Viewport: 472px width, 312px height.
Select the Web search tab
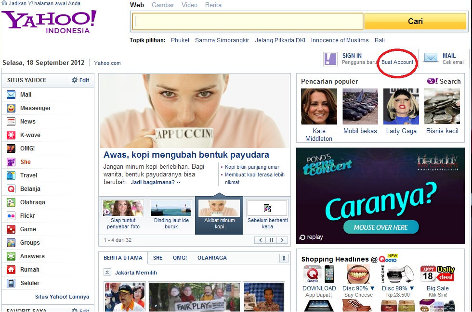137,5
